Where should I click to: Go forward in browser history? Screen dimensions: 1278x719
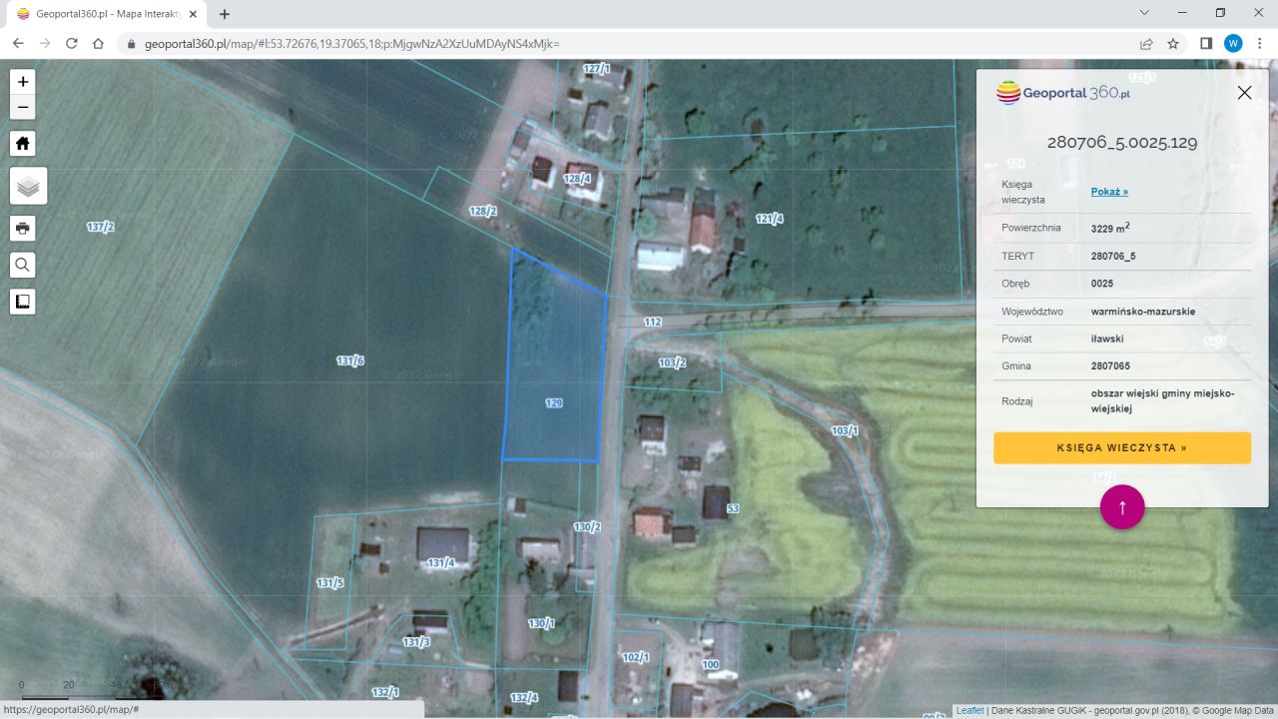coord(45,44)
